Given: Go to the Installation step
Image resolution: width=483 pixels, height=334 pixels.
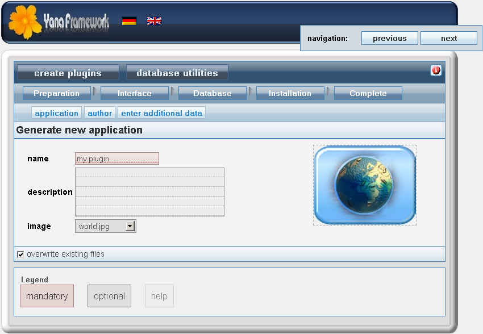Looking at the screenshot, I should pos(290,93).
